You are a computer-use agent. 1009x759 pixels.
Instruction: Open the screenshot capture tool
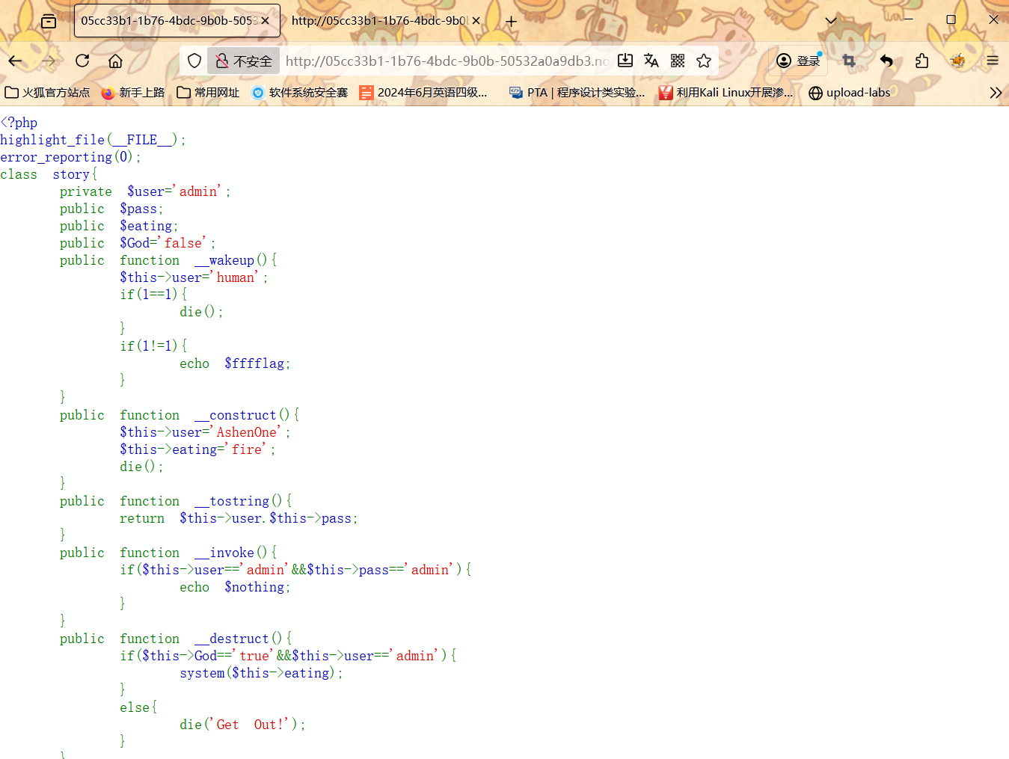tap(847, 61)
